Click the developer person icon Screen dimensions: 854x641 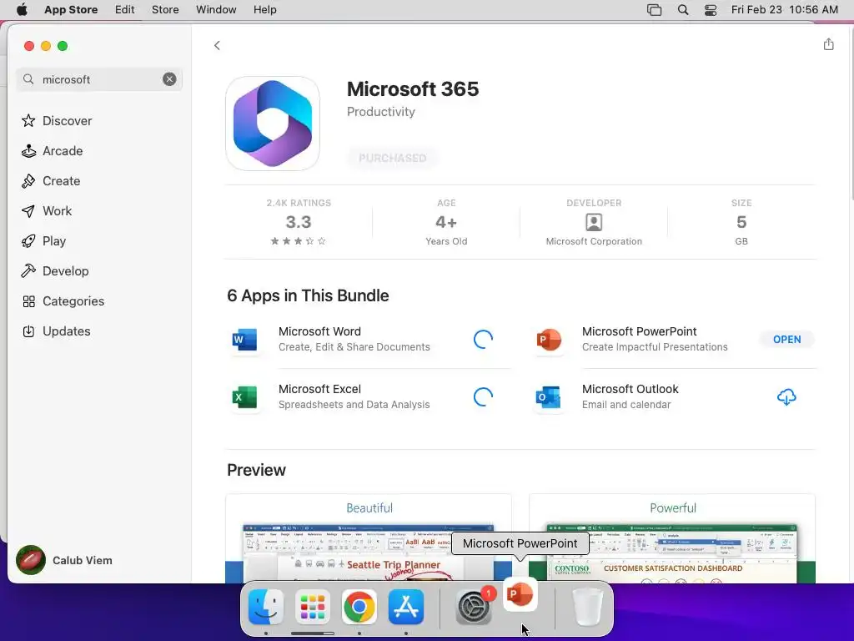594,222
